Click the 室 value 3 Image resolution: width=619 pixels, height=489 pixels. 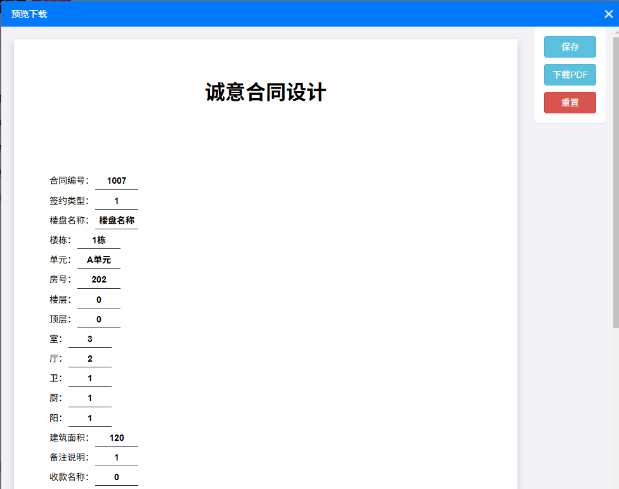[x=90, y=339]
